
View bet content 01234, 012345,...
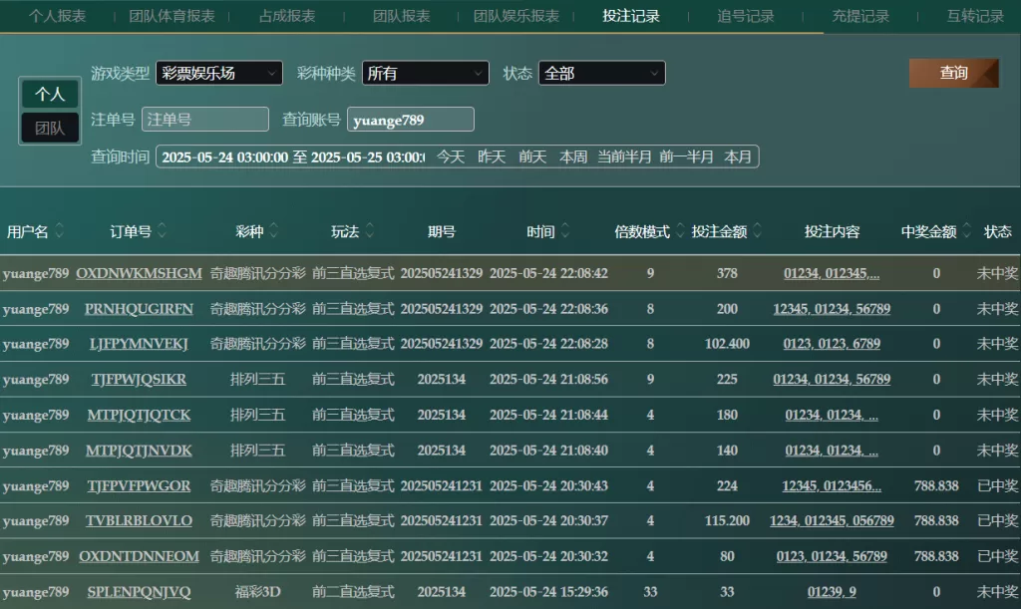pyautogui.click(x=832, y=273)
